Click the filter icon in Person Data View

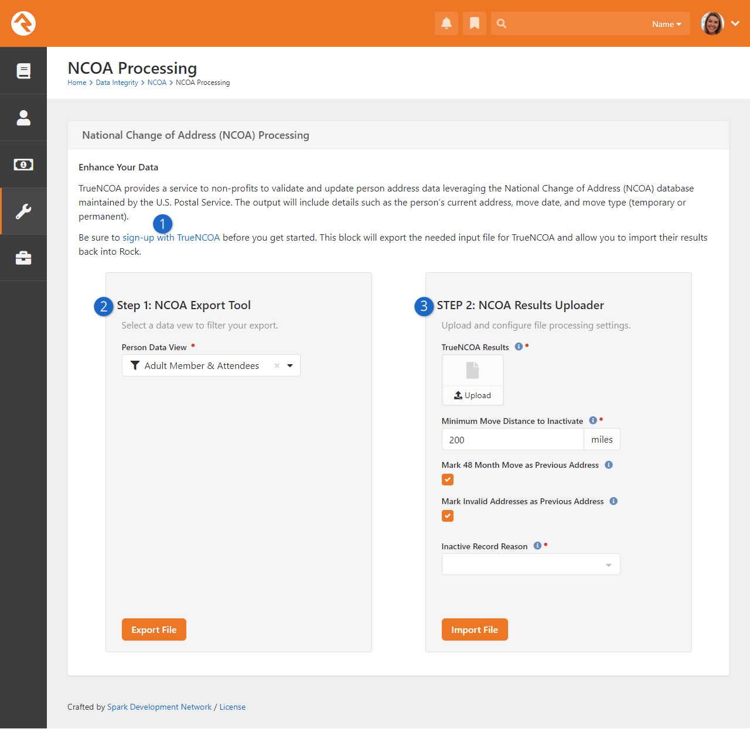[135, 365]
